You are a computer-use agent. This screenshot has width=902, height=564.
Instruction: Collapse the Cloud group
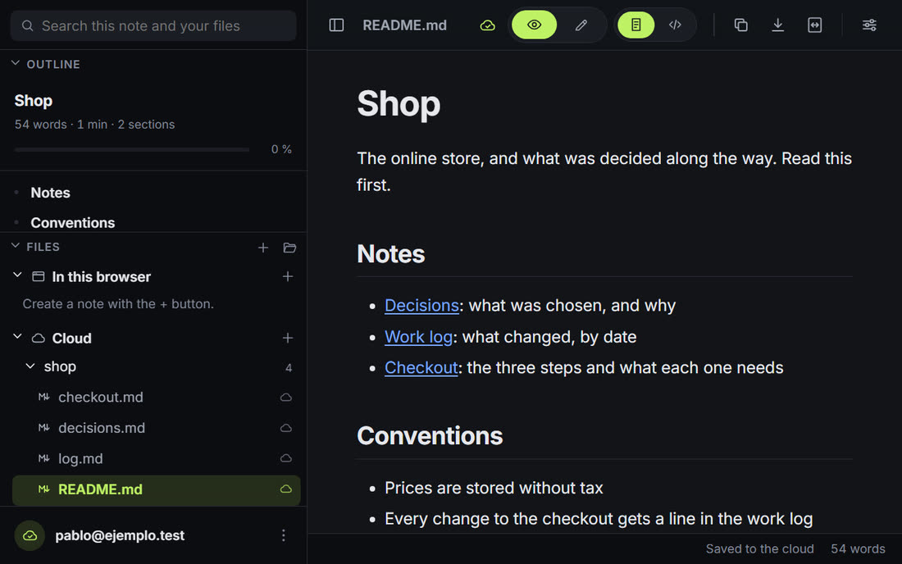click(17, 338)
